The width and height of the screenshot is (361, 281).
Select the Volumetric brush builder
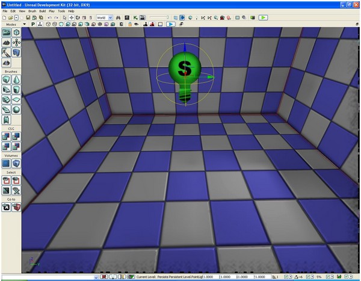(6, 120)
